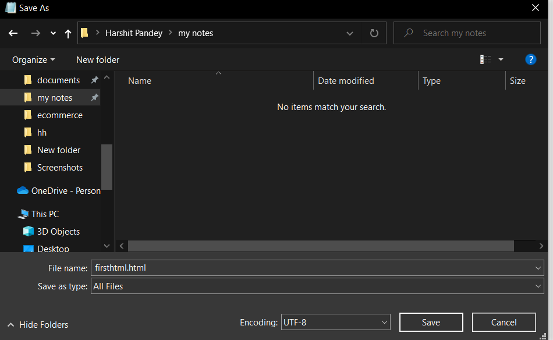Select the 3D Objects icon
The image size is (553, 340).
(x=28, y=231)
